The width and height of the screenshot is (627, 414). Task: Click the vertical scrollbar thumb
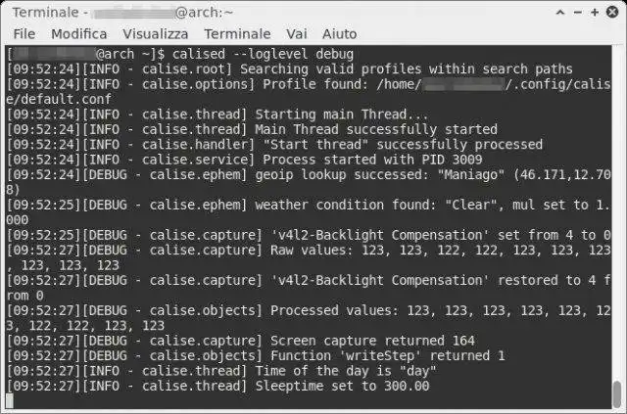coord(617,392)
